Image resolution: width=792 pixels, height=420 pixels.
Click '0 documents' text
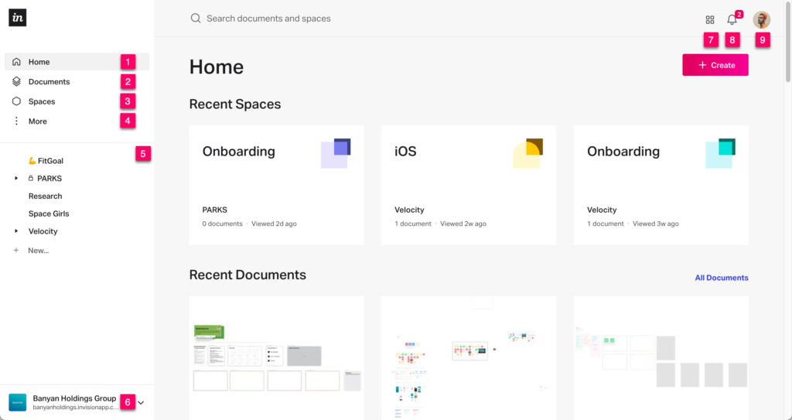click(x=222, y=224)
